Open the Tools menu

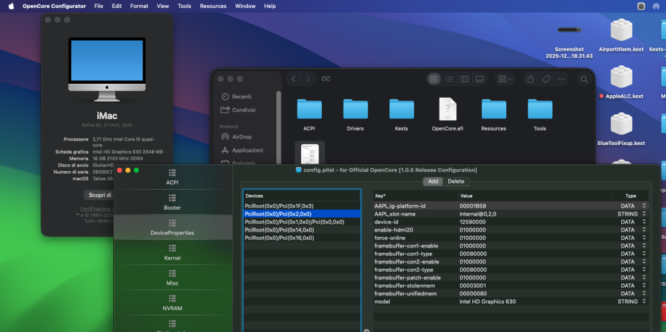tap(184, 6)
